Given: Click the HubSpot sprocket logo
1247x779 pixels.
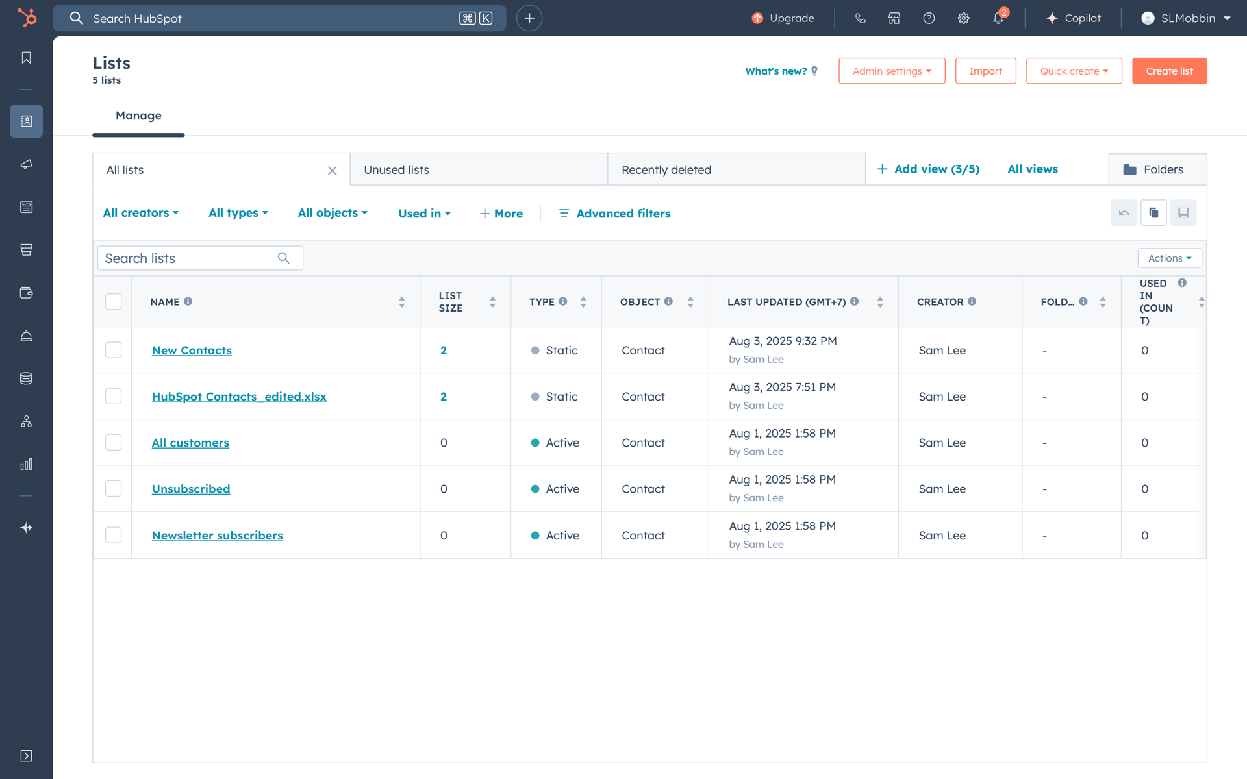Looking at the screenshot, I should 27,18.
